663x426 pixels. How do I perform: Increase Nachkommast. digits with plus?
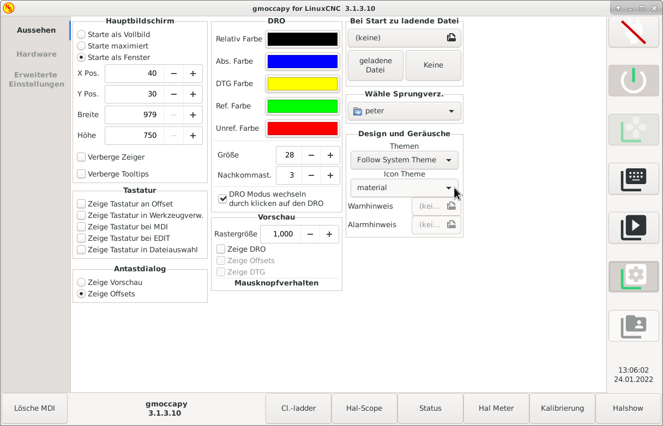pos(330,175)
